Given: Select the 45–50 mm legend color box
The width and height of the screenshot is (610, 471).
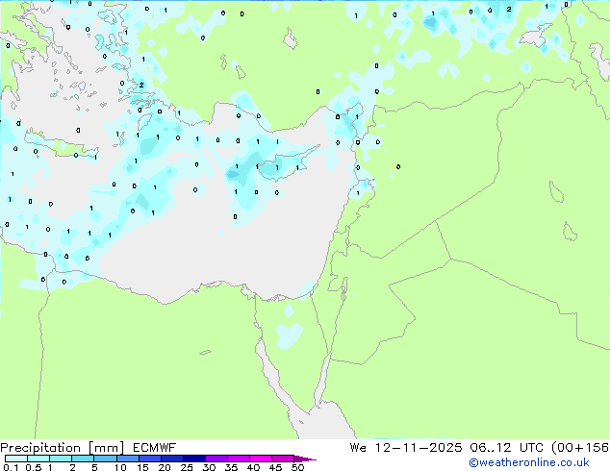Looking at the screenshot, I should (x=283, y=459).
